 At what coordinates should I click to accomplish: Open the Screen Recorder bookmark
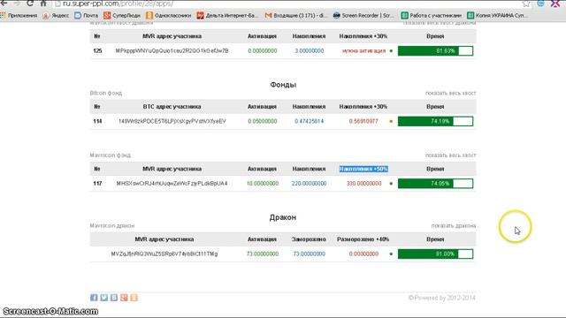point(363,16)
